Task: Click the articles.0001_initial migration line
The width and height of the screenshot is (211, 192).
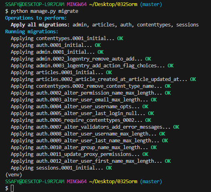Action: point(61,73)
